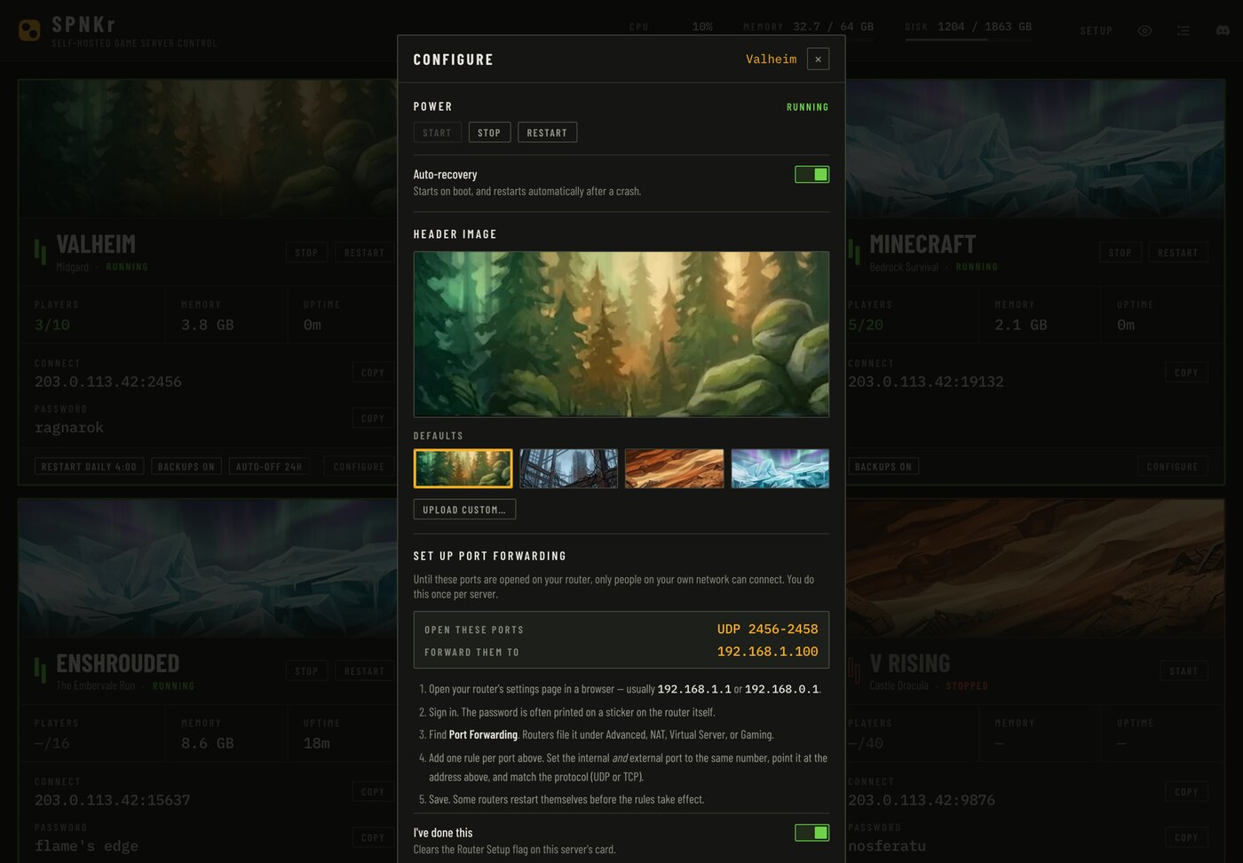Open SETUP in the top bar

coord(1097,31)
